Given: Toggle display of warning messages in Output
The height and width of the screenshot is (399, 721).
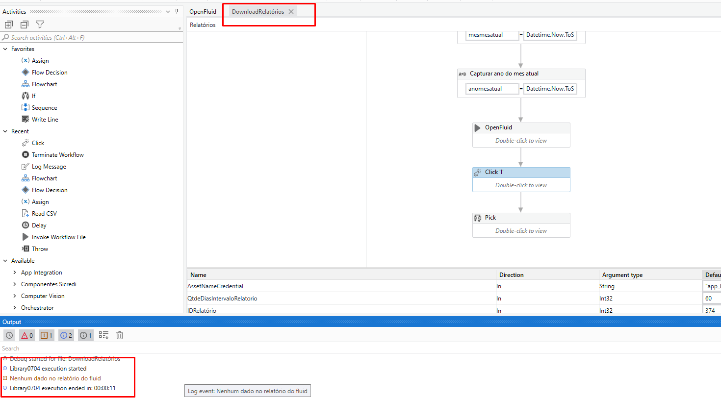Looking at the screenshot, I should [46, 335].
